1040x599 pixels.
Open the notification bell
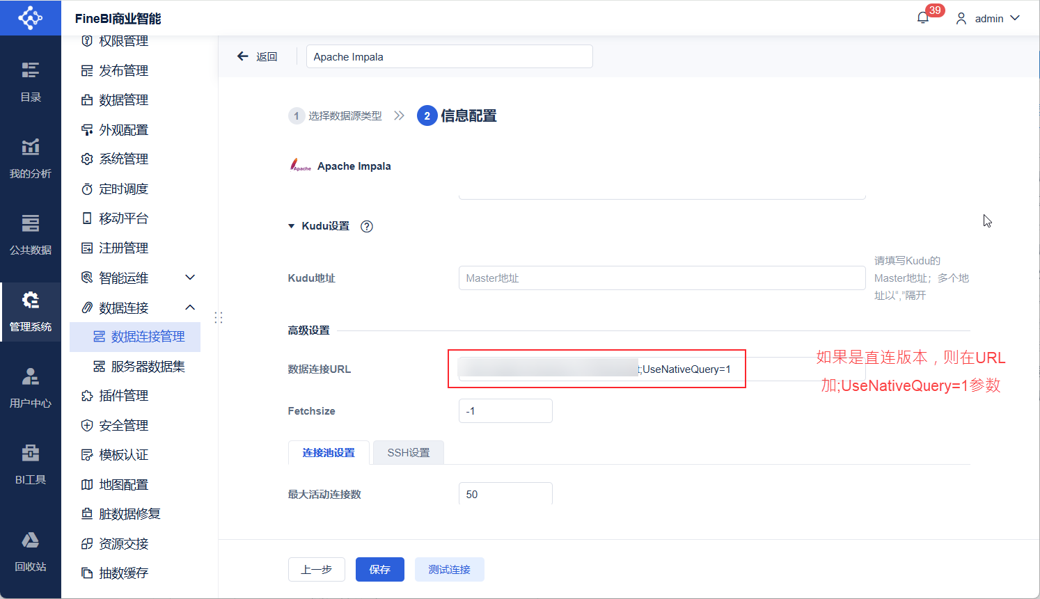923,18
